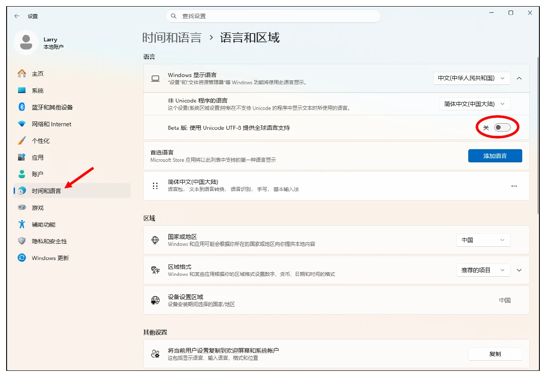Click the 首选语言 heading text
546x377 pixels.
coord(162,152)
